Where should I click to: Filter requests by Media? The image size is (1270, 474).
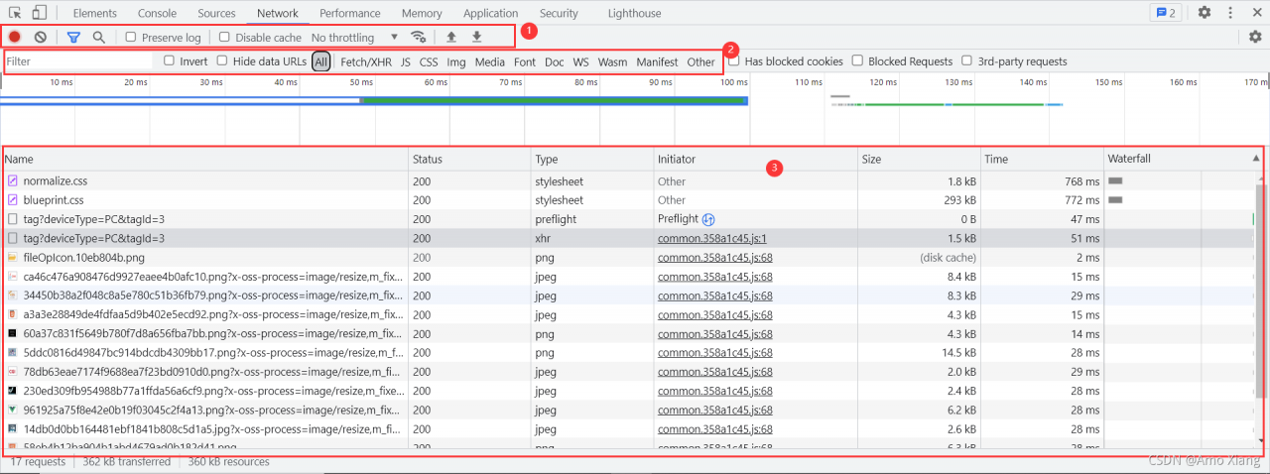490,61
